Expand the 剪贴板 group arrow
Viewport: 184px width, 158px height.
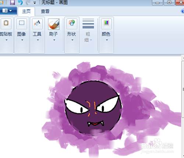pyautogui.click(x=7, y=40)
